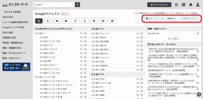Open 見出し抽出 in the sidebar
Screen dimensions: 203x99
[8, 32]
